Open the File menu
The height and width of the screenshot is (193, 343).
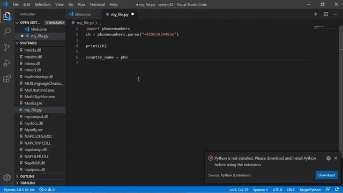(16, 4)
